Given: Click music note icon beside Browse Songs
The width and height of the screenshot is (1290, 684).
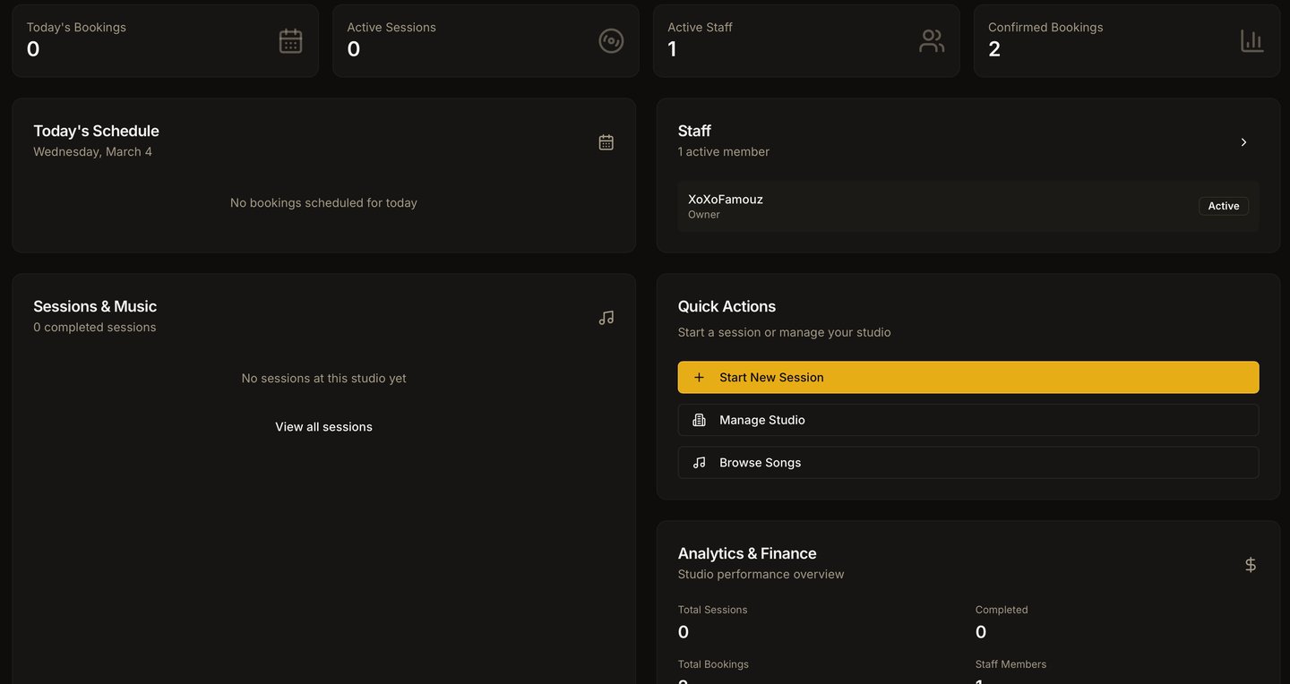Looking at the screenshot, I should [x=700, y=463].
